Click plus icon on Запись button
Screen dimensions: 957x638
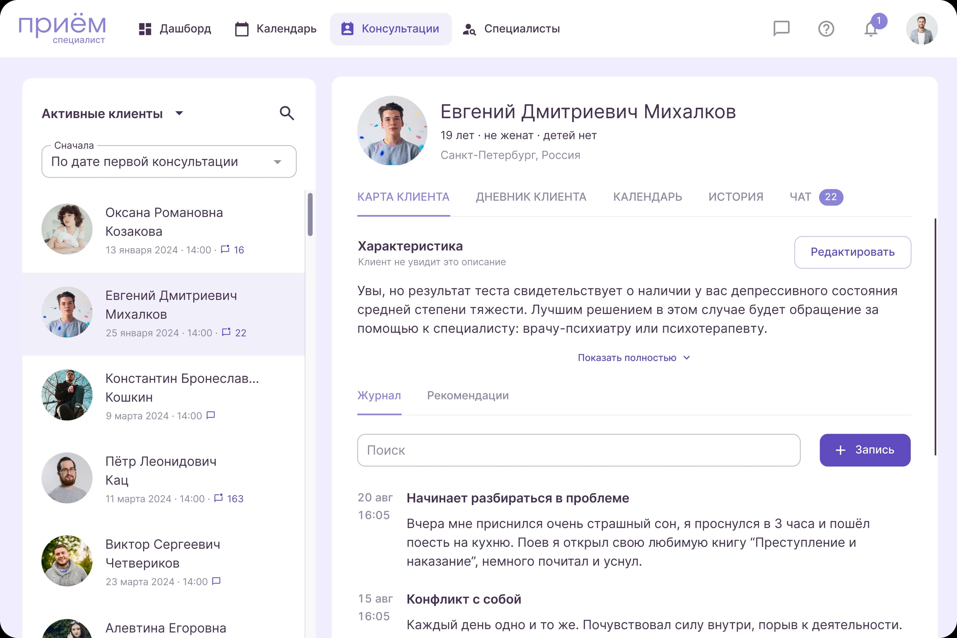(840, 450)
